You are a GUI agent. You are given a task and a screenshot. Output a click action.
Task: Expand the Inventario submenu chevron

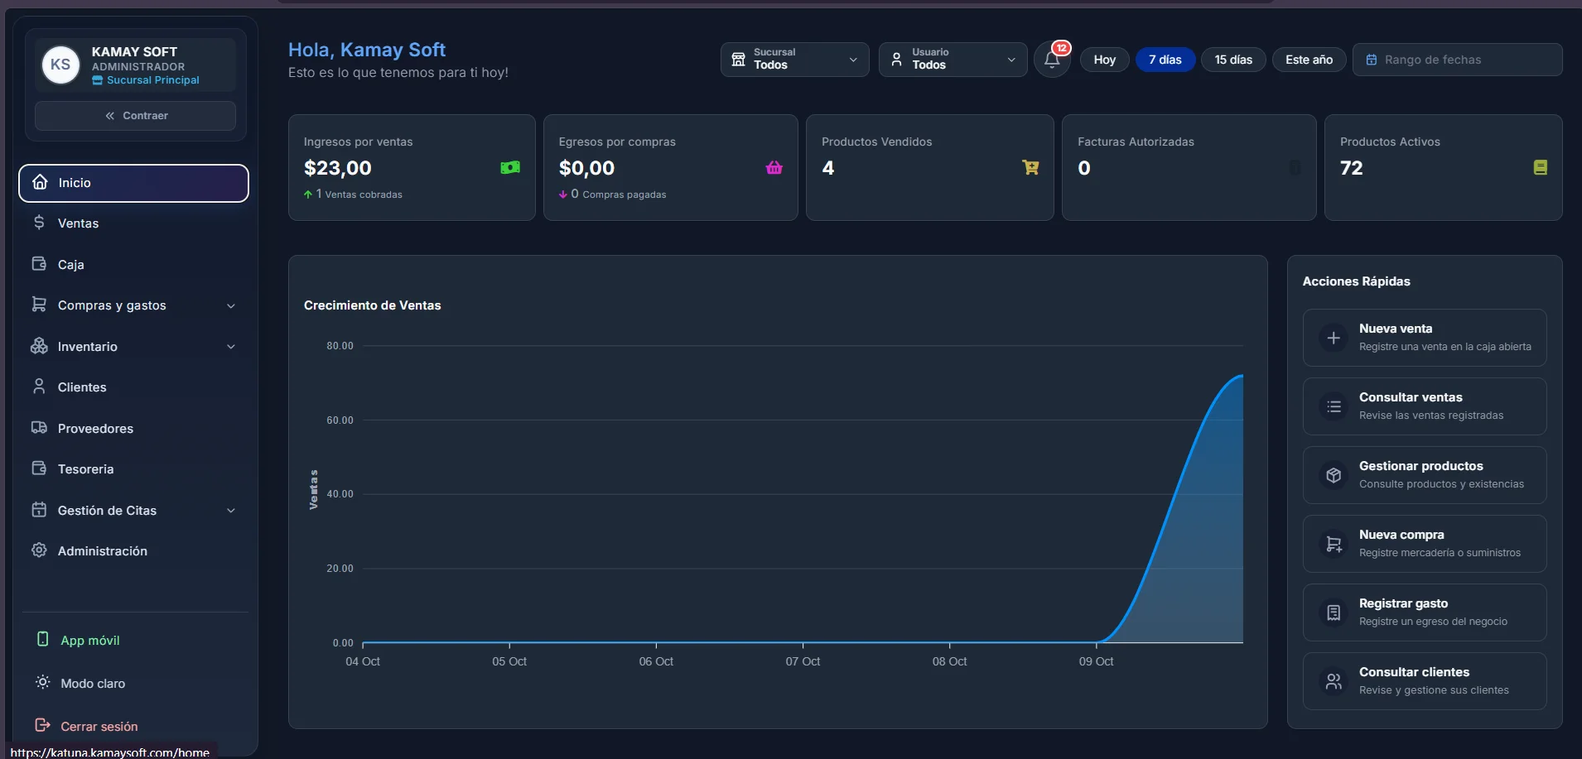[x=231, y=347]
